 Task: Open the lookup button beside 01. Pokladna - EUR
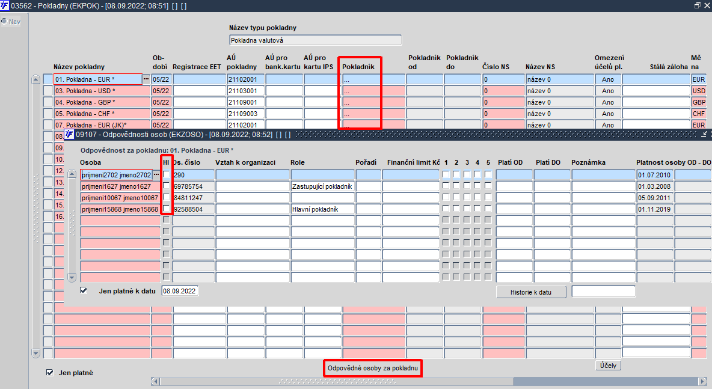(x=146, y=79)
